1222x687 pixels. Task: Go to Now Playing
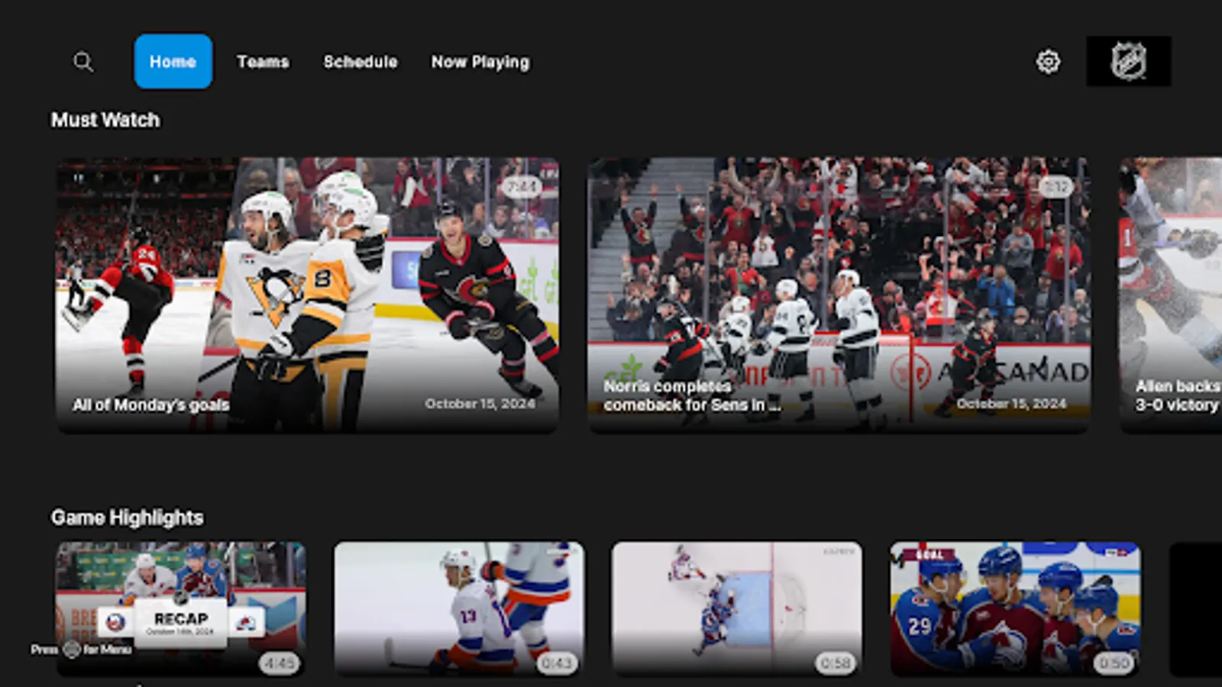(480, 62)
